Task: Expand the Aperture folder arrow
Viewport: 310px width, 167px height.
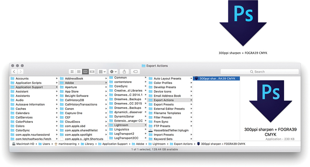Action: pyautogui.click(x=106, y=87)
